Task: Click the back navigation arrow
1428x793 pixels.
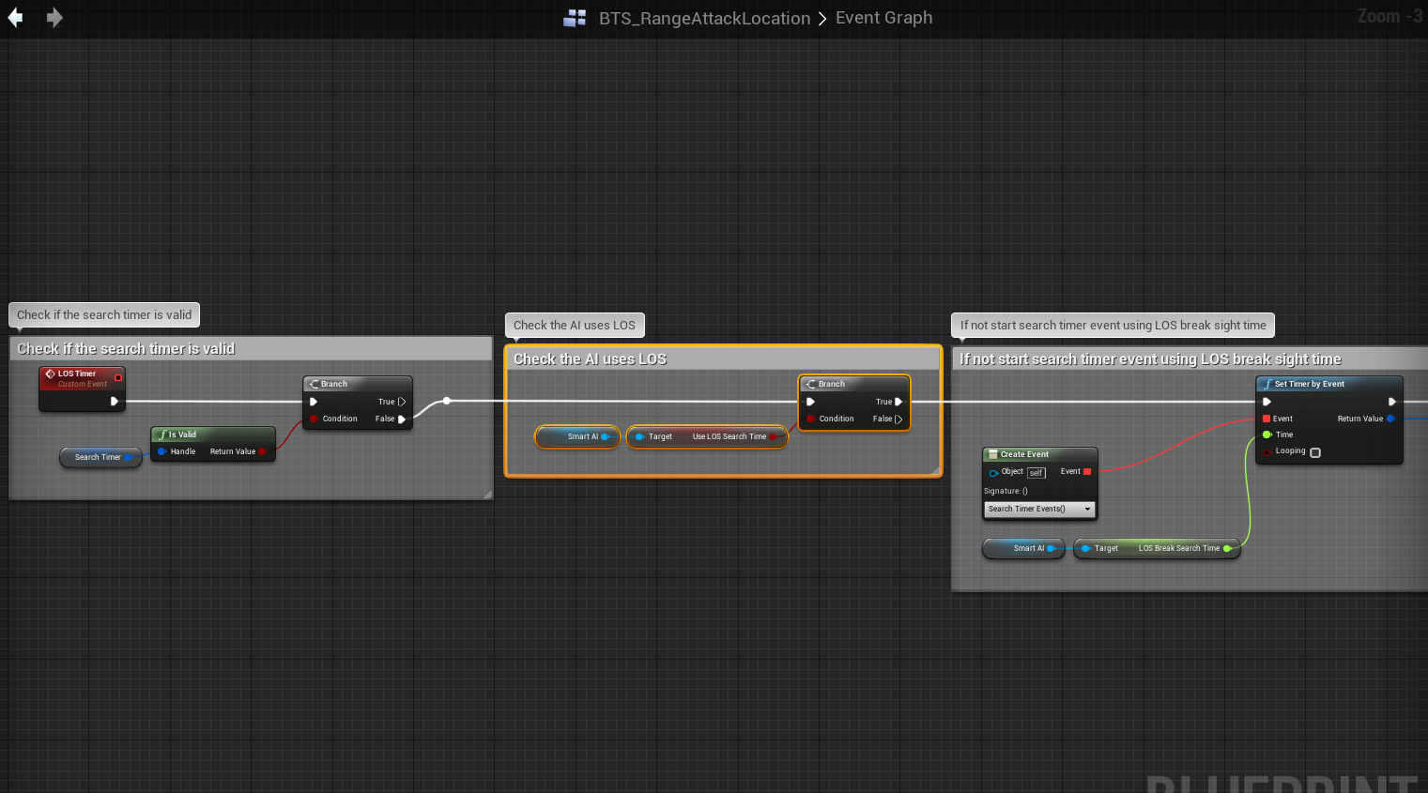Action: (15, 18)
